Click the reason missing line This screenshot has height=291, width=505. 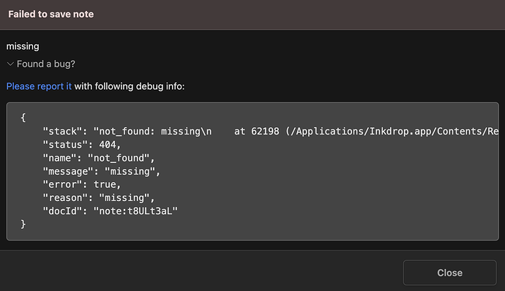coord(99,197)
